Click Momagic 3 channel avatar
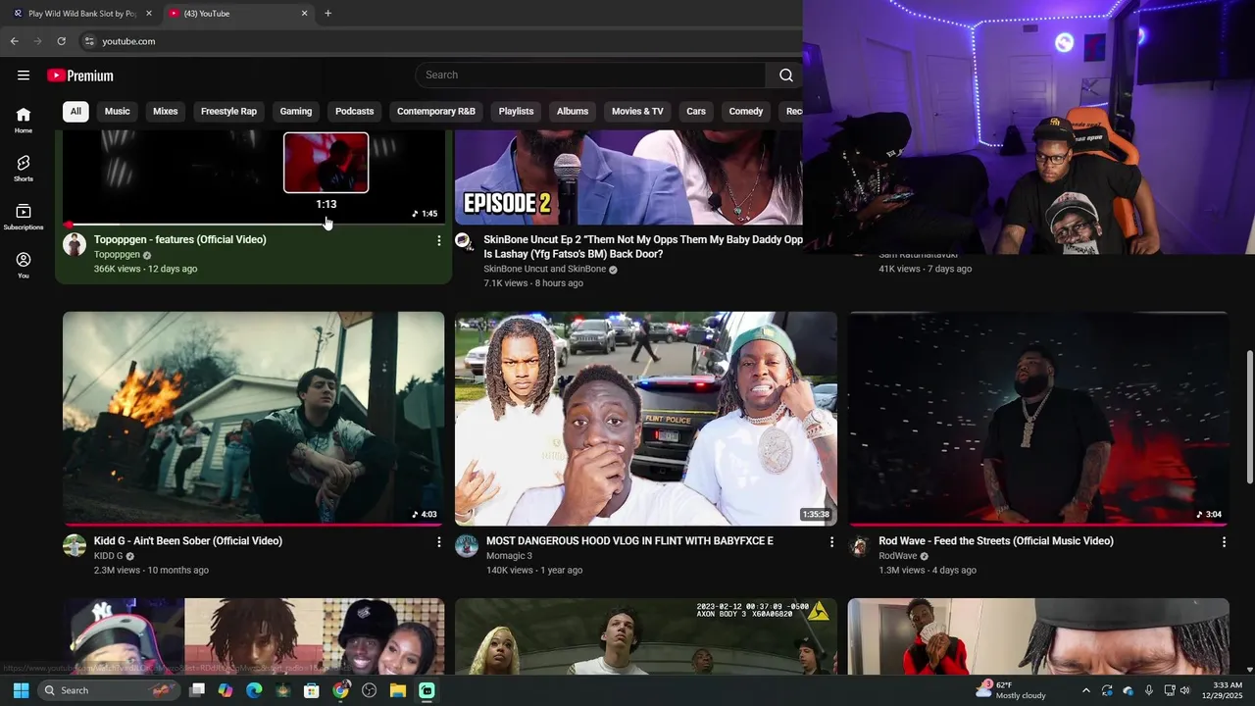The width and height of the screenshot is (1255, 706). pyautogui.click(x=467, y=545)
